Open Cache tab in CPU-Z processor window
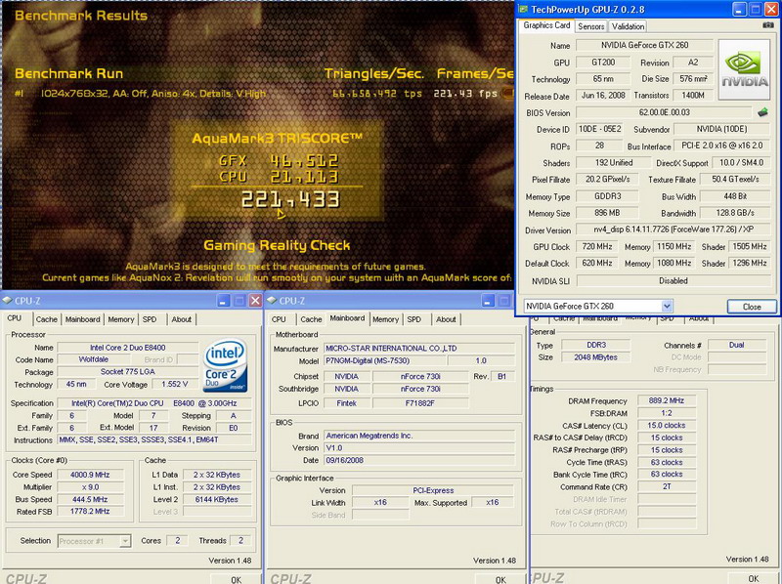This screenshot has height=584, width=782. (46, 319)
